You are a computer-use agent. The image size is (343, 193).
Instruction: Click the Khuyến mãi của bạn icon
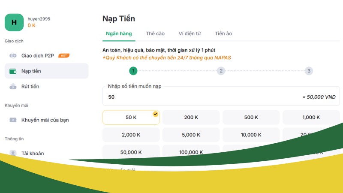13,120
